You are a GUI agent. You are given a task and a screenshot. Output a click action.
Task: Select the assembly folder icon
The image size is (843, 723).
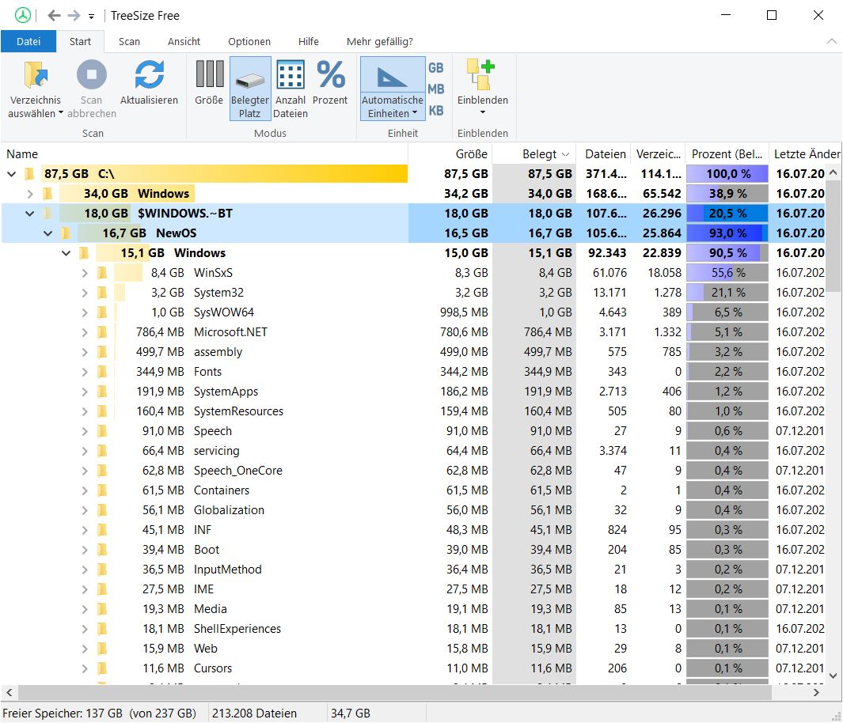(102, 352)
